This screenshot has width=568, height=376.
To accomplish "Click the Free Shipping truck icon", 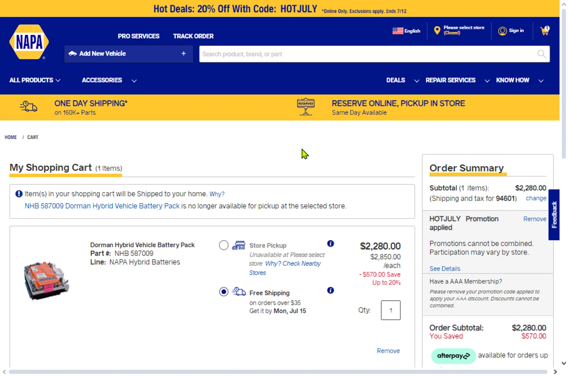I will (x=239, y=291).
